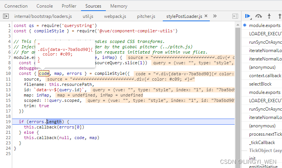This screenshot has width=282, height=168.
Task: Switch to pitcher.js file tab
Action: tap(146, 16)
